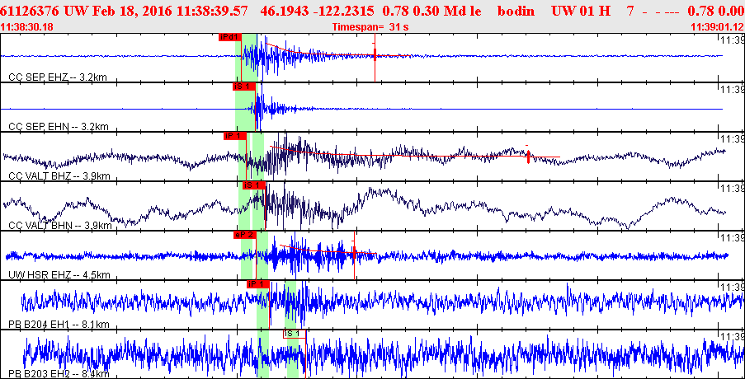Screen dimensions: 745x379
Task: Click the iP 1 pick flag on VALT BHZ
Action: [x=234, y=135]
